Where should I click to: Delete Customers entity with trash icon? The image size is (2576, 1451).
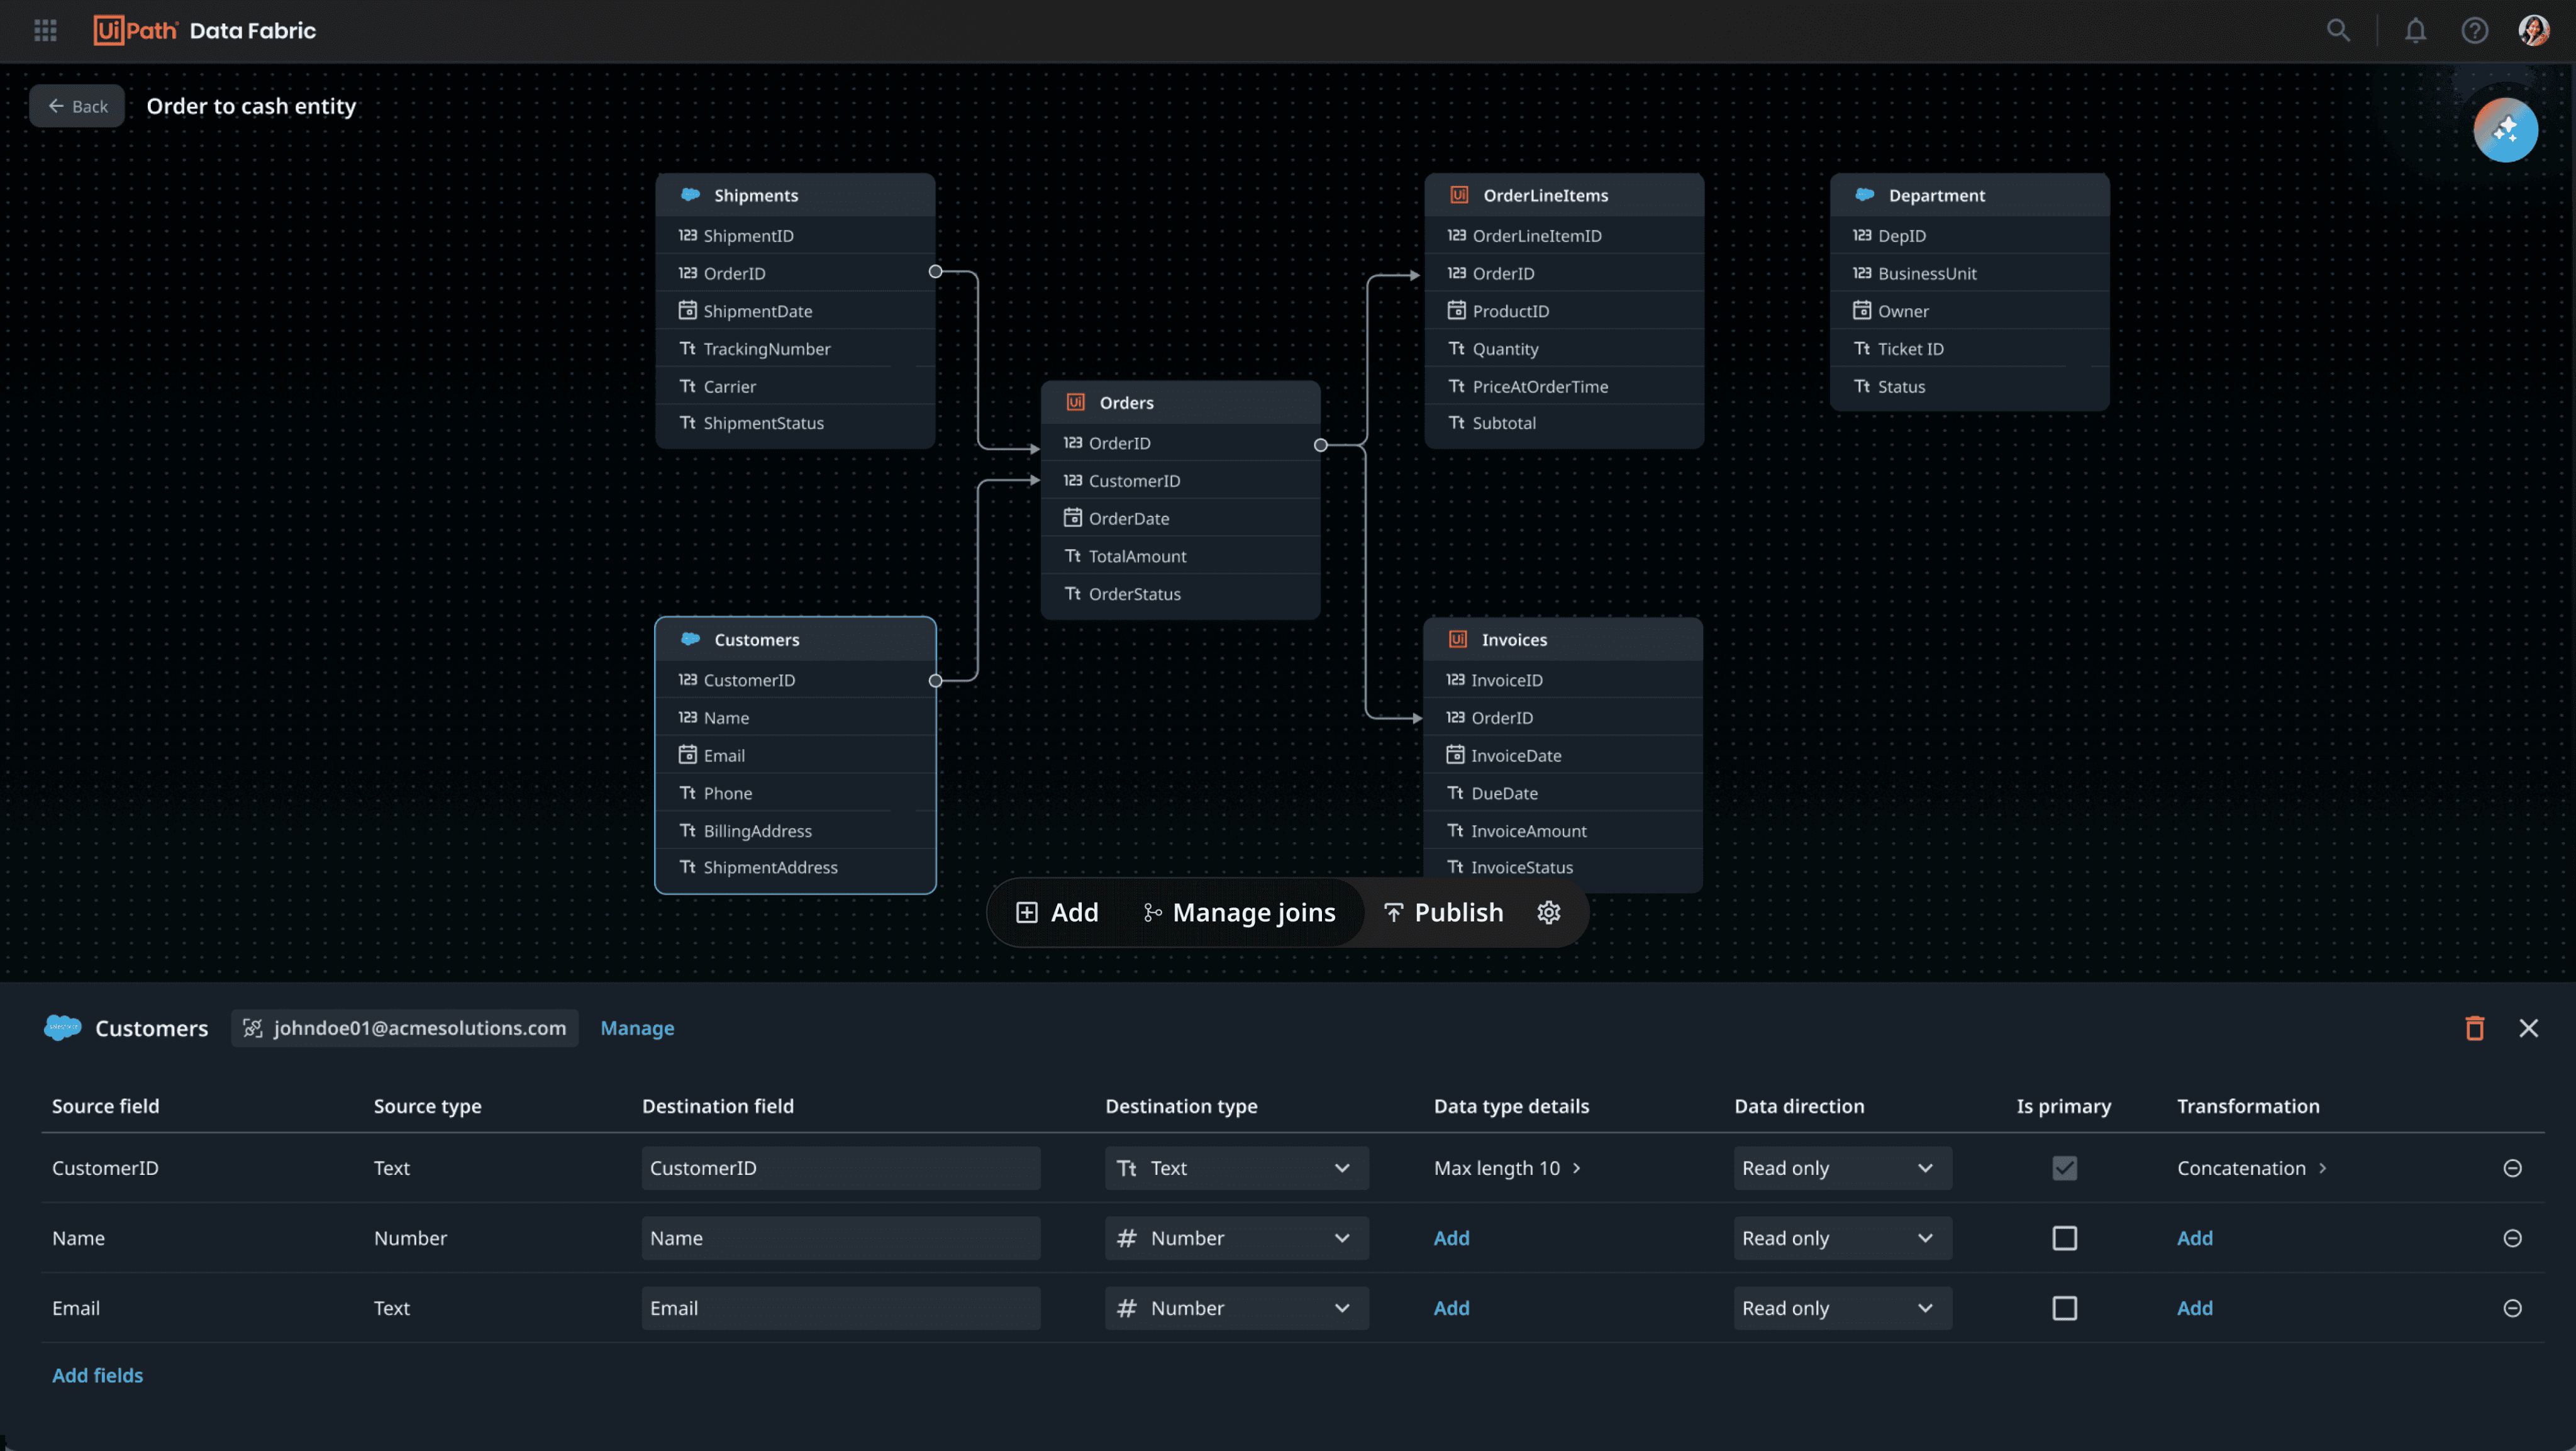pos(2474,1028)
